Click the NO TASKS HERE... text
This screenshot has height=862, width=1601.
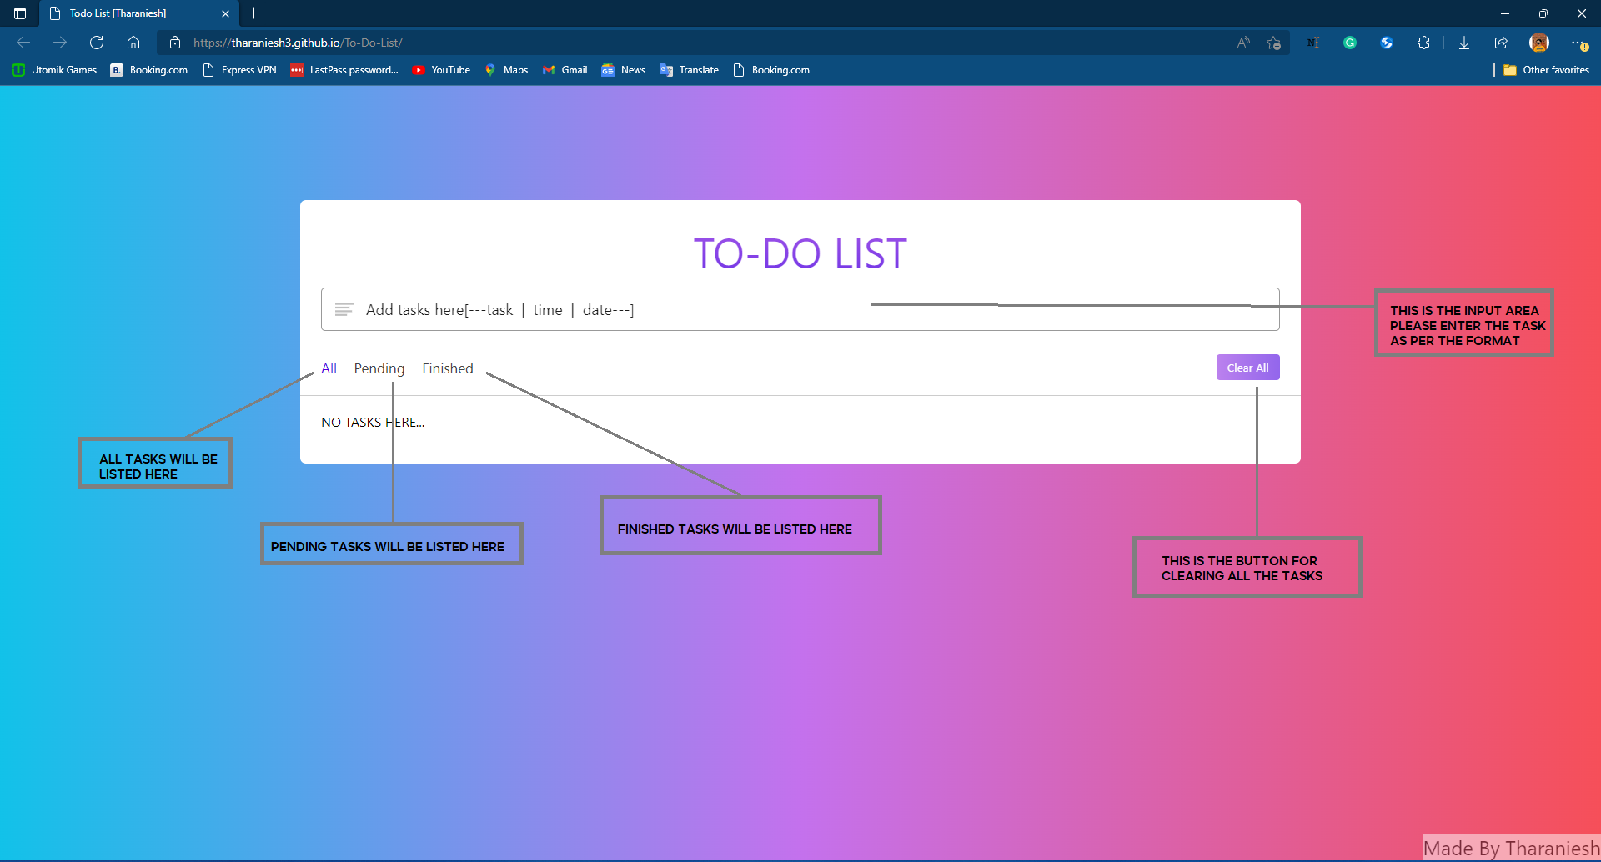(x=373, y=423)
